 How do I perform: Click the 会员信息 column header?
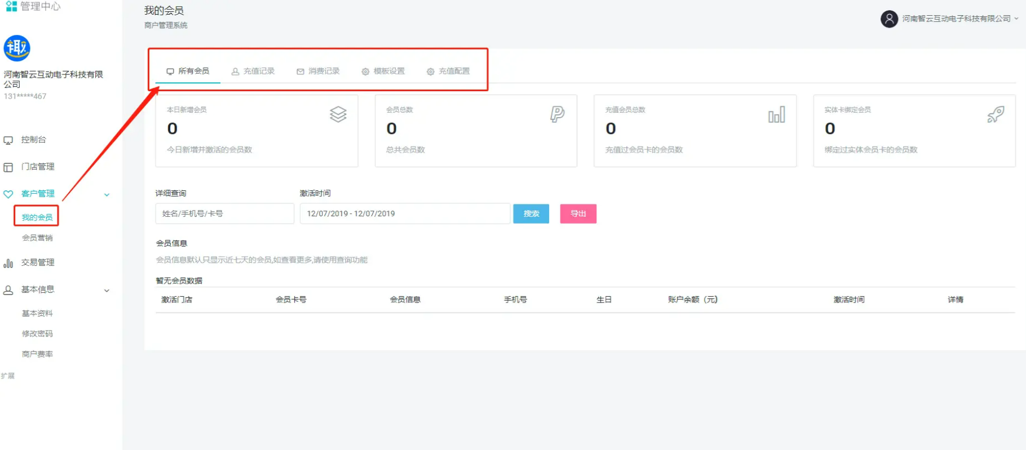tap(405, 300)
